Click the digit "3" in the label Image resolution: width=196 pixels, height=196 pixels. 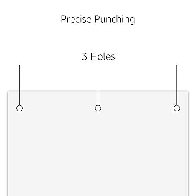point(84,56)
